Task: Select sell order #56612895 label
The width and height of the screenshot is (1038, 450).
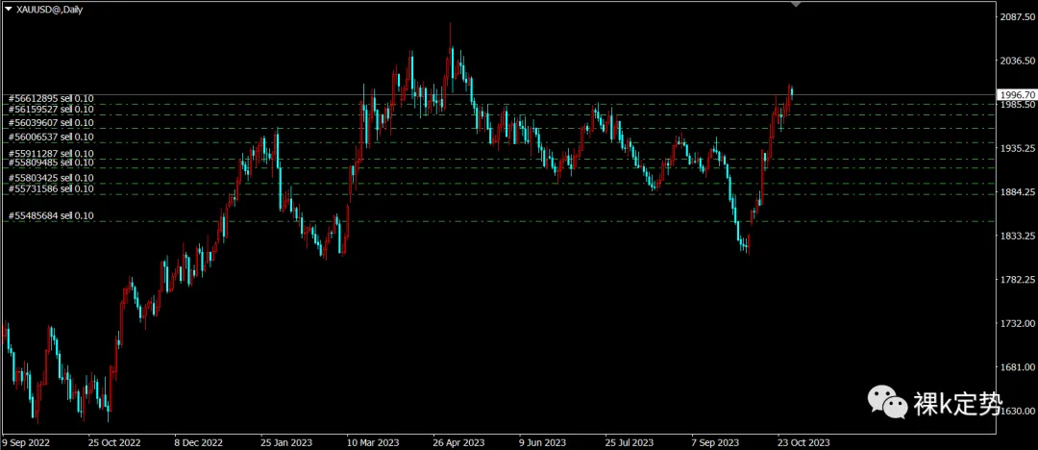Action: tap(51, 99)
